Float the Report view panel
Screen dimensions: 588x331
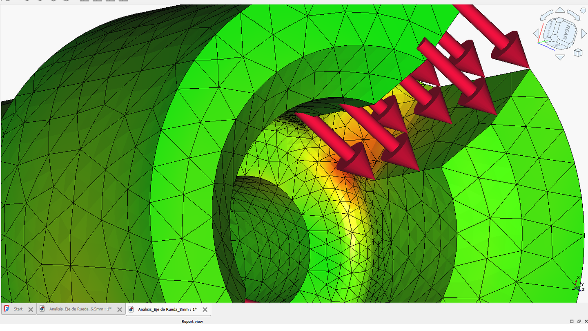pos(579,322)
